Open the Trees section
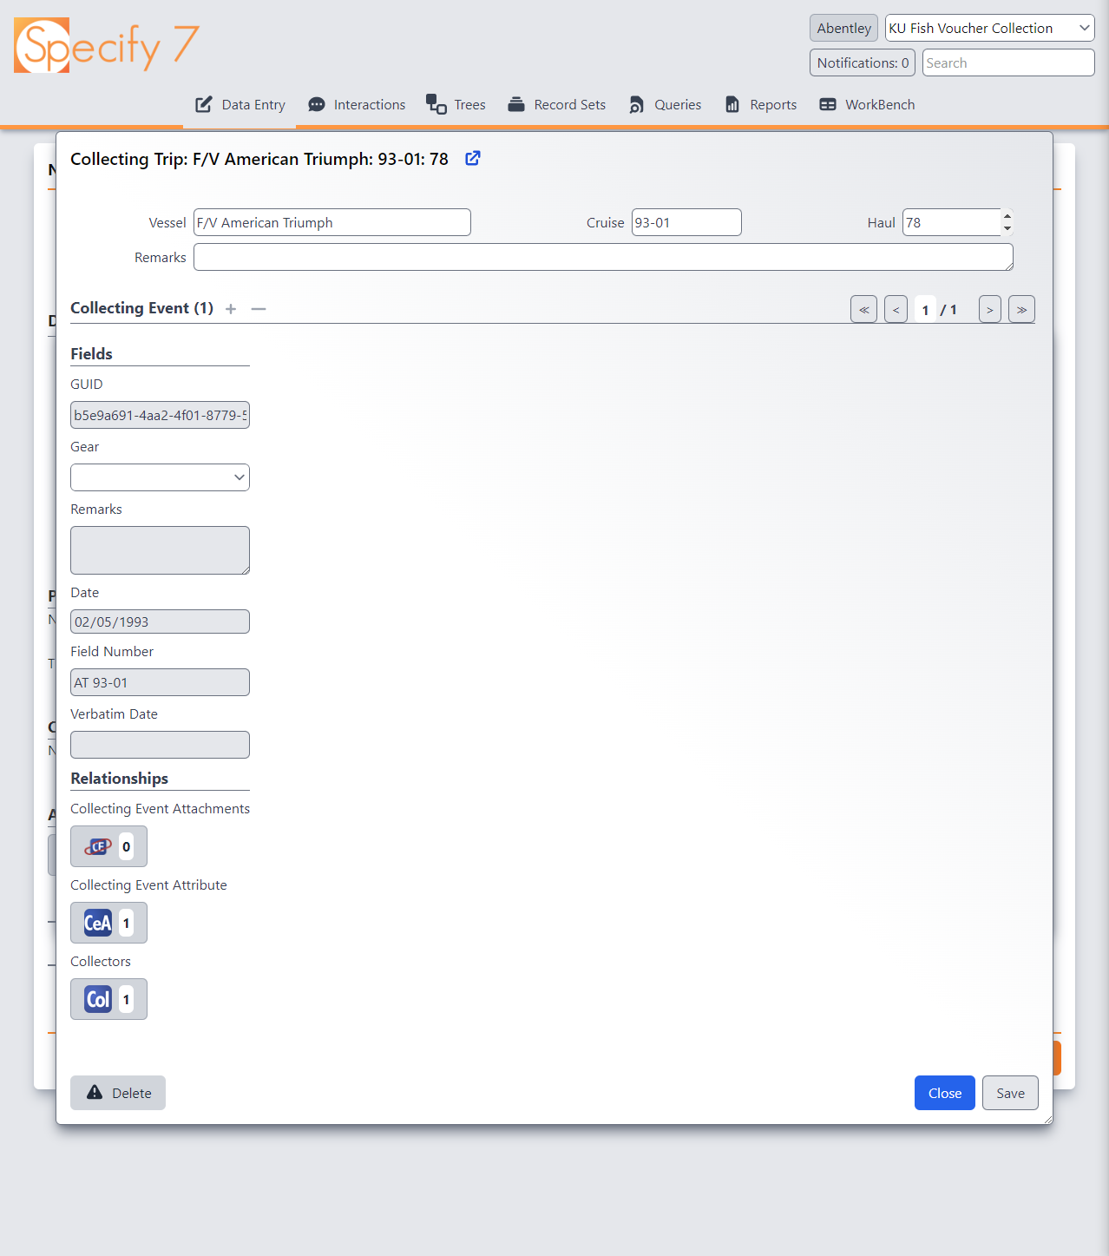This screenshot has width=1109, height=1256. pos(436,104)
